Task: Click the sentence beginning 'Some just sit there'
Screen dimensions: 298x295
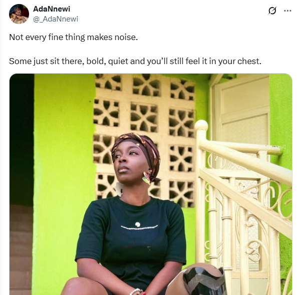Action: coord(135,61)
